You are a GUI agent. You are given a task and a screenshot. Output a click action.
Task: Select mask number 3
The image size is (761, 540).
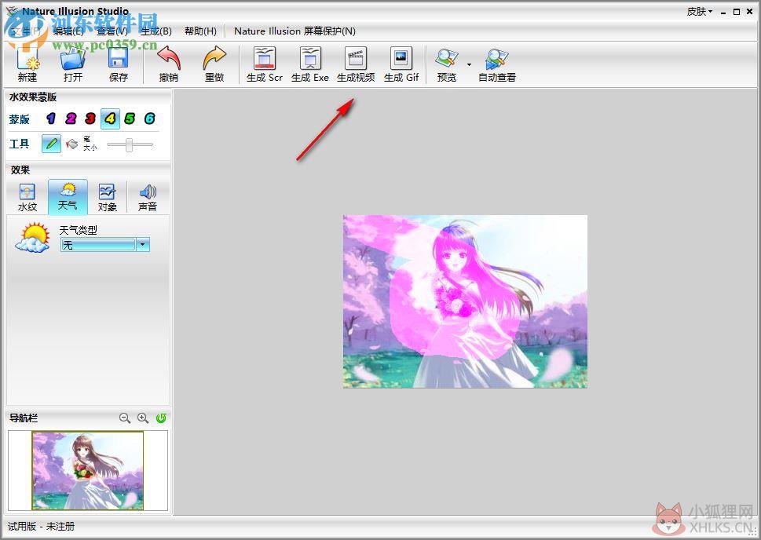90,119
